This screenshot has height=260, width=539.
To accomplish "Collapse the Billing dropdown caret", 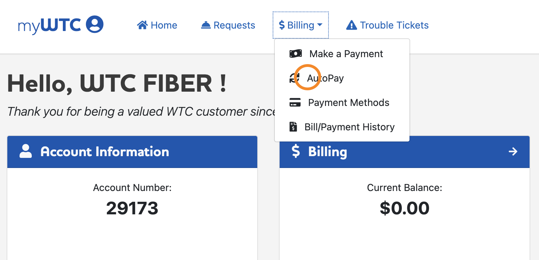I will [x=320, y=25].
